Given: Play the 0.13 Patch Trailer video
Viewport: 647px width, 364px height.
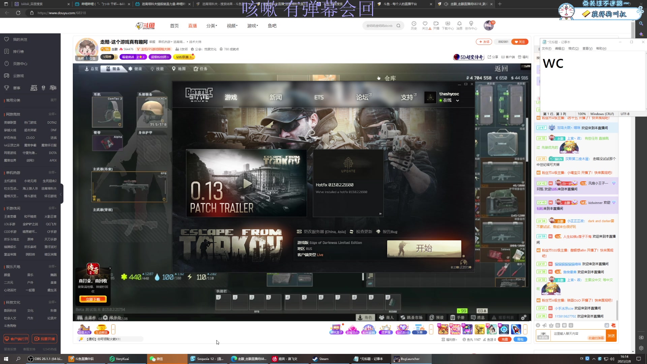Looking at the screenshot, I should pyautogui.click(x=247, y=183).
